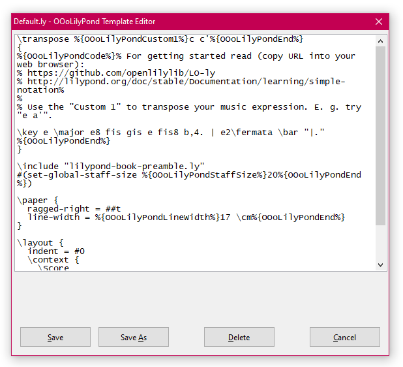This screenshot has width=403, height=367.
Task: Click the github.com/openlilylib/LO-ly URL line
Action: tap(116, 73)
